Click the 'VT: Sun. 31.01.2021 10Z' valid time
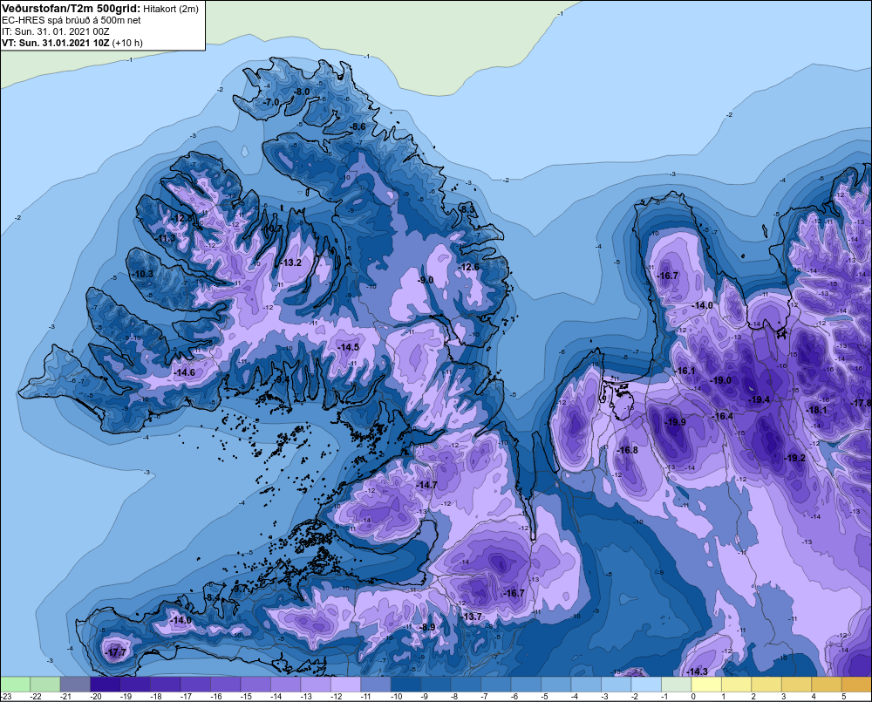This screenshot has width=872, height=702. (56, 43)
